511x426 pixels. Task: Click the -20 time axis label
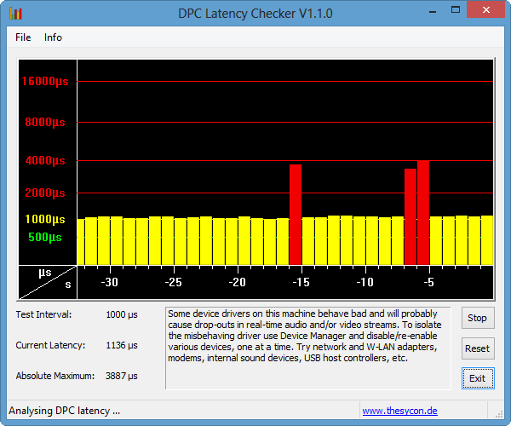click(237, 282)
